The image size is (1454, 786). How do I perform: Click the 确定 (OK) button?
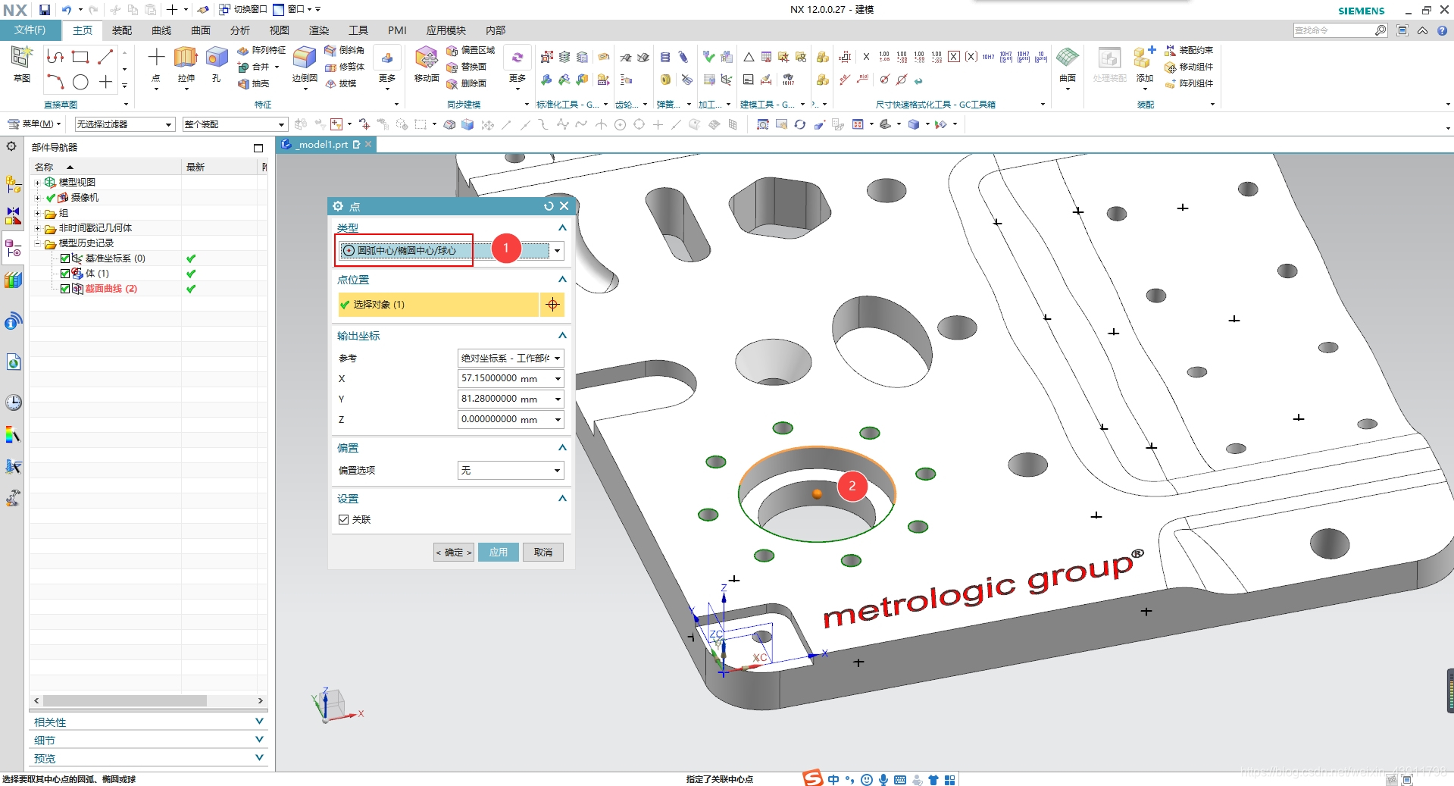(454, 553)
